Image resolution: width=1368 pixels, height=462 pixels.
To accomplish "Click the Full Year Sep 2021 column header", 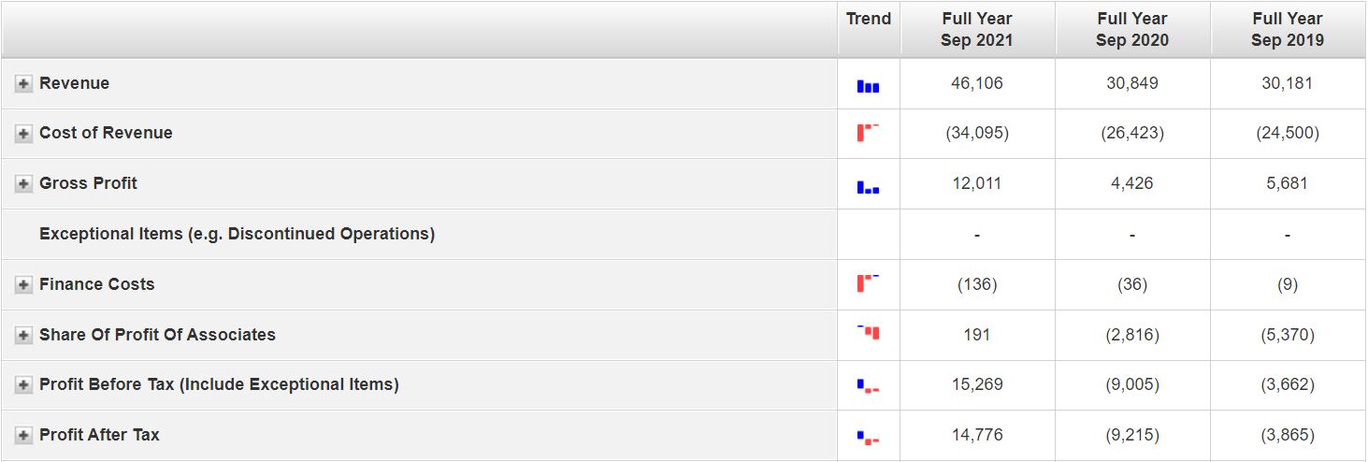I will pyautogui.click(x=977, y=30).
